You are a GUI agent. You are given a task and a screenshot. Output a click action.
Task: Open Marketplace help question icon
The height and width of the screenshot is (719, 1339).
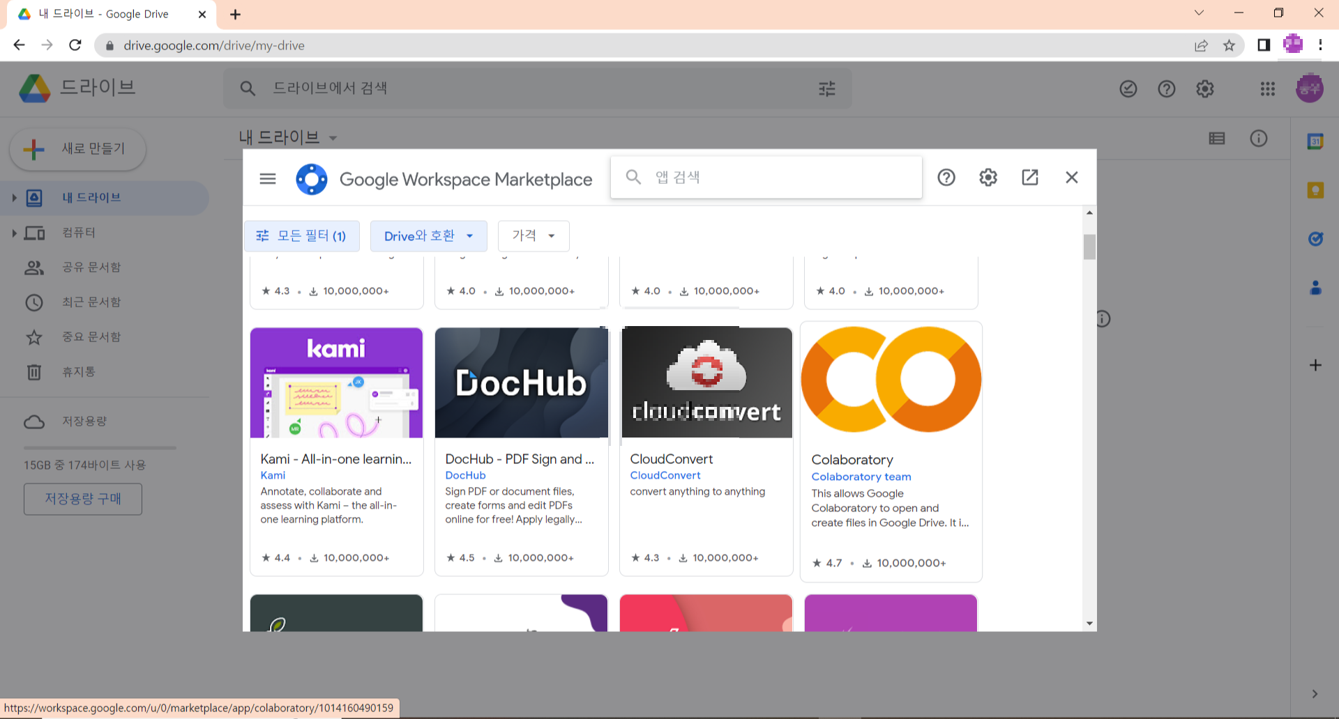coord(946,178)
